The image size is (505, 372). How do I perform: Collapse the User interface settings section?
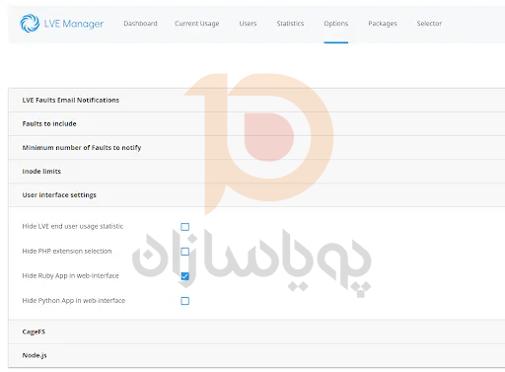[256, 194]
